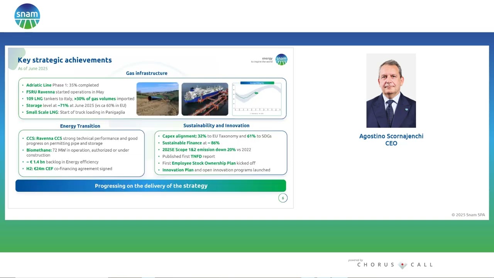
Task: Click the Chorus Call logo
Action: tap(395, 264)
